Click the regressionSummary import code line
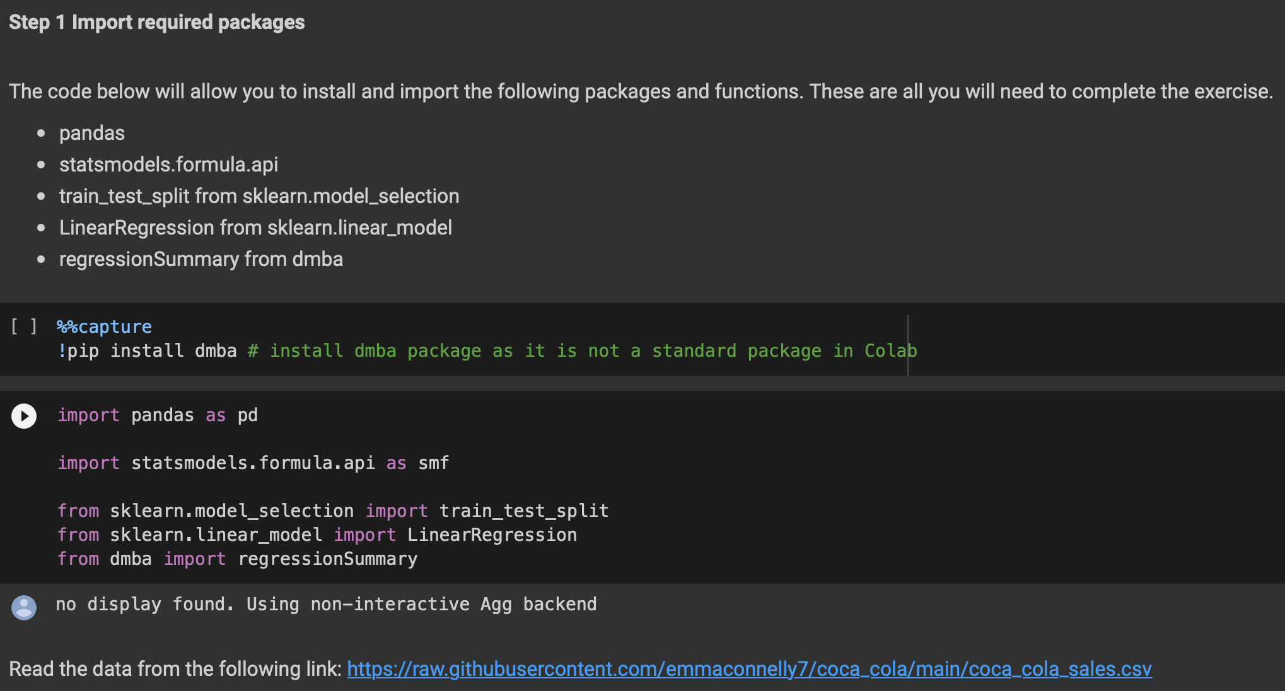 tap(237, 559)
